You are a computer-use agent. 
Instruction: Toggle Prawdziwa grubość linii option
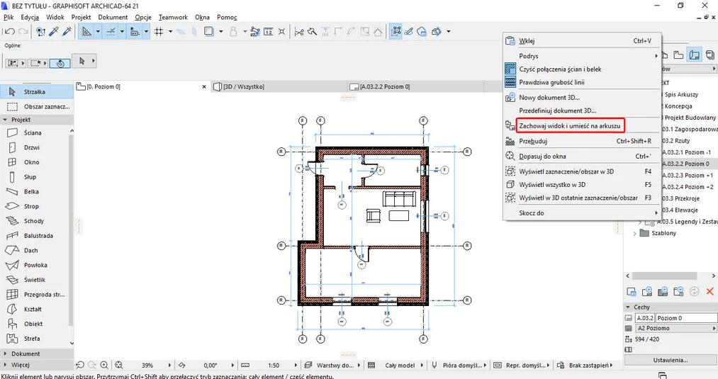[582, 82]
